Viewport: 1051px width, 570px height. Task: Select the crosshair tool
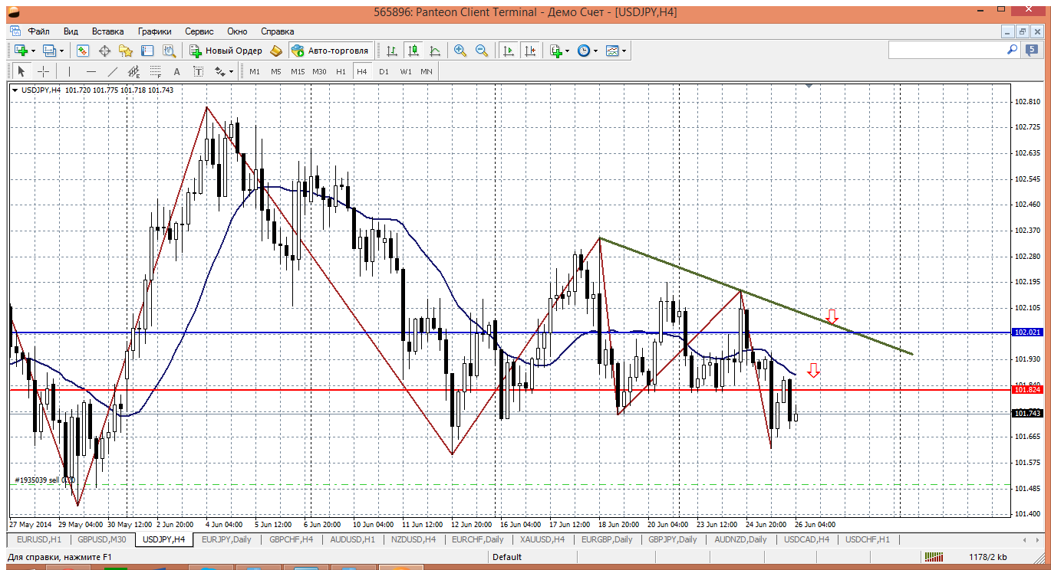pos(43,71)
